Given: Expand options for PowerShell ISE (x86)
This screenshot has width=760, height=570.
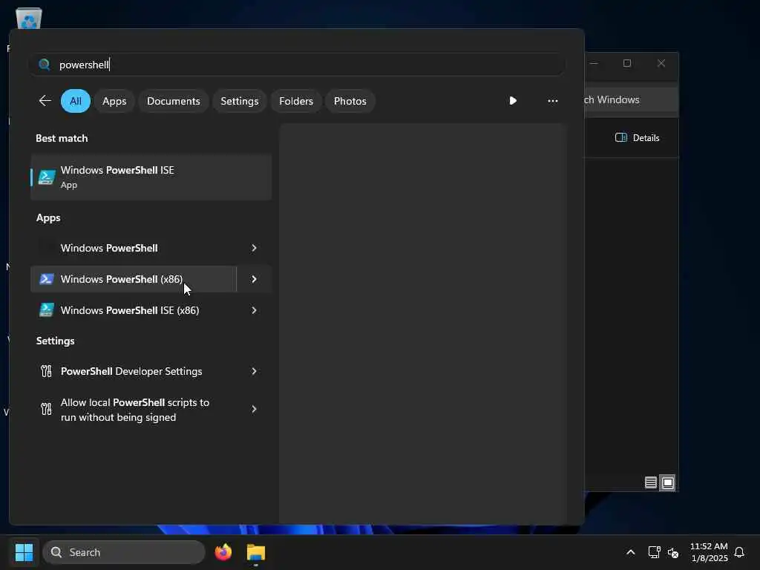Looking at the screenshot, I should click(x=254, y=310).
